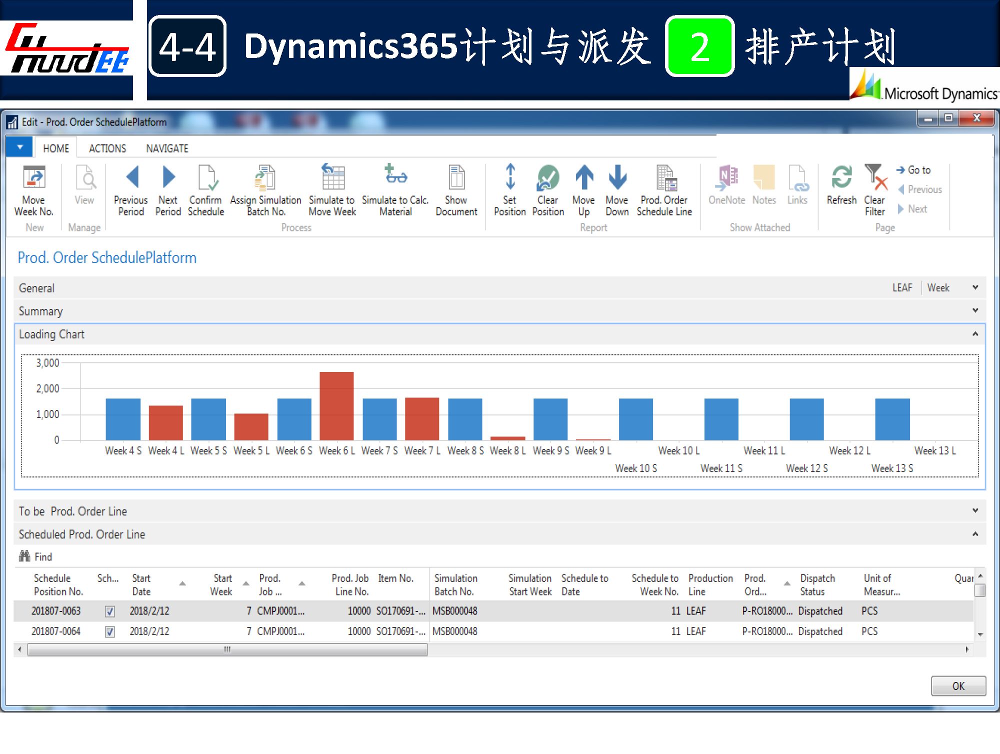1000x754 pixels.
Task: Expand the Summary section
Action: pos(974,310)
